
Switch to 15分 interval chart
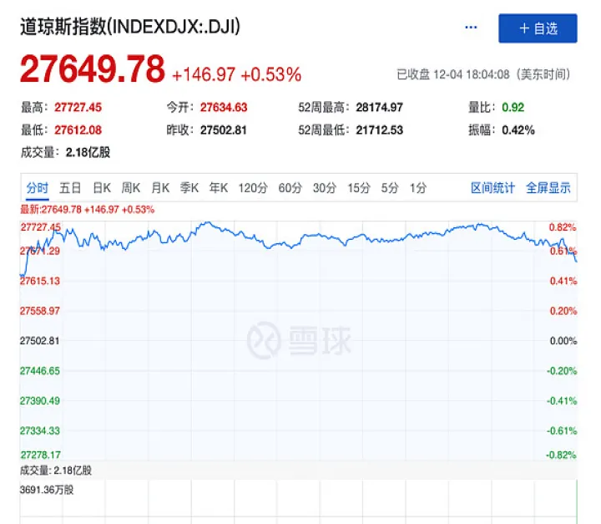358,188
